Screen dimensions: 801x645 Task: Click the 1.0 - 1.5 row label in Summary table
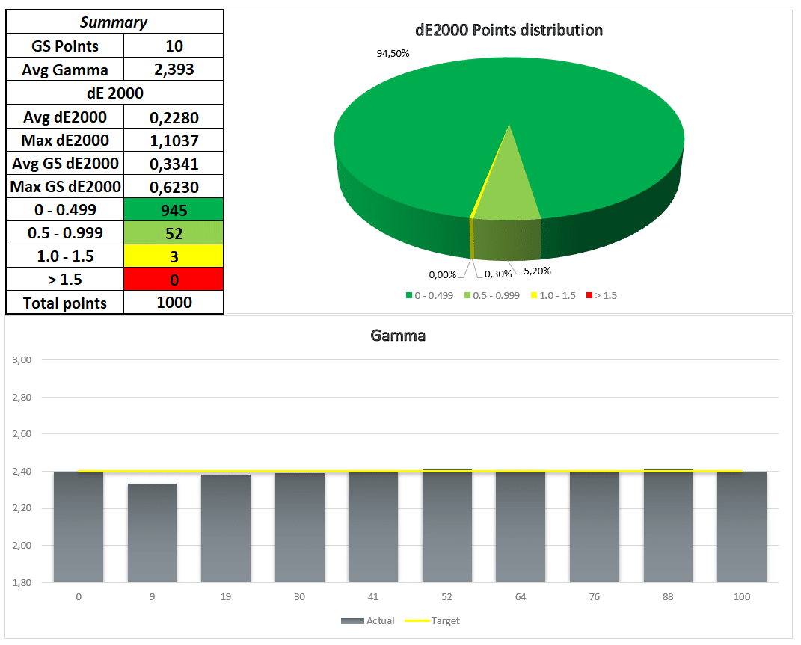point(65,256)
